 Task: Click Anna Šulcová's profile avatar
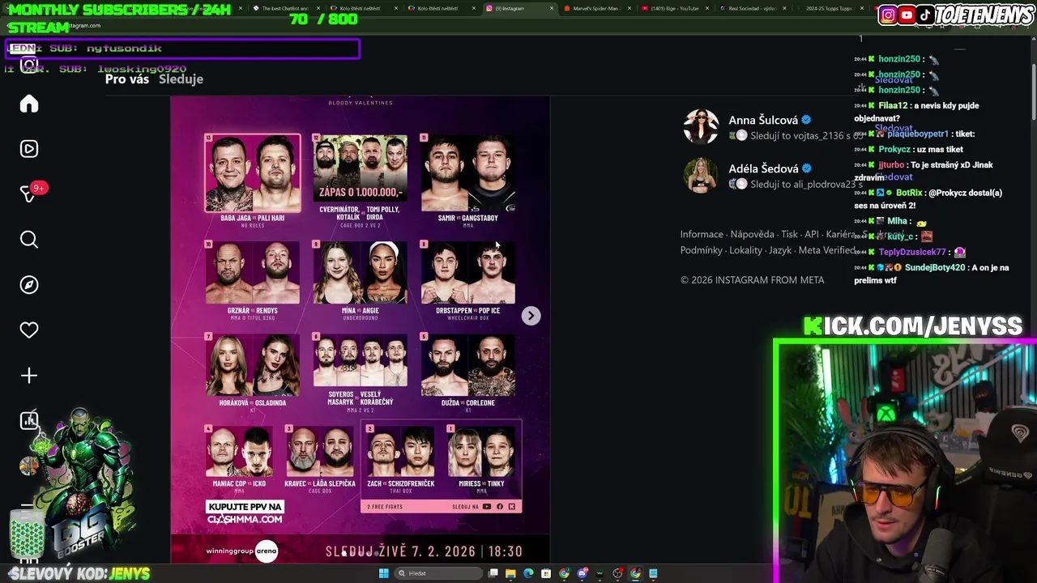[x=700, y=127]
